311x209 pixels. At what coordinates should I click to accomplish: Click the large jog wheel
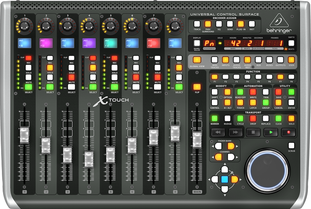[x=267, y=171]
